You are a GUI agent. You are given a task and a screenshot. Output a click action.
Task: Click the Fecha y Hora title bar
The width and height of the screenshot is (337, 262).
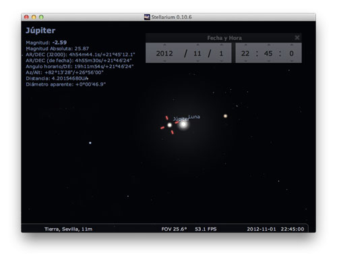(x=224, y=38)
